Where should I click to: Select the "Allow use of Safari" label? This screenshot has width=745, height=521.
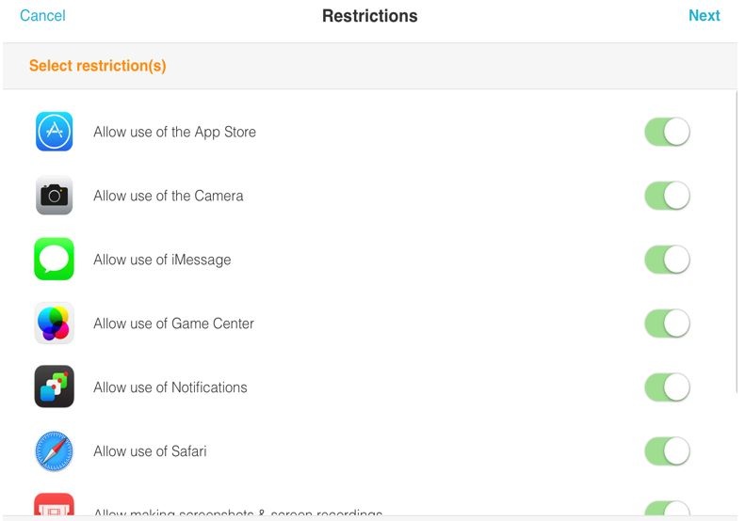click(x=150, y=451)
